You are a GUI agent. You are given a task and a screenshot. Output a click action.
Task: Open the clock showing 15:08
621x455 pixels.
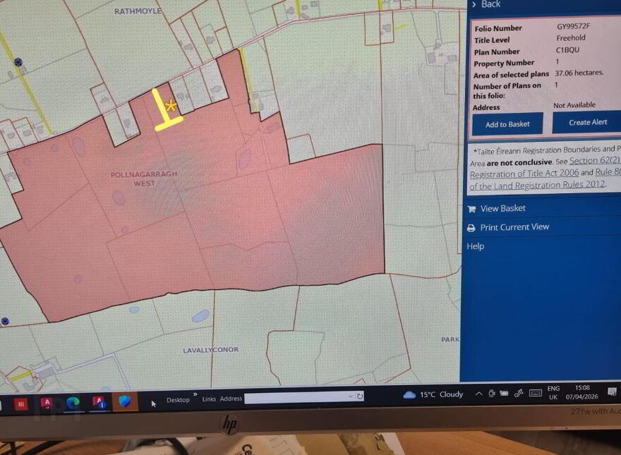tap(581, 392)
